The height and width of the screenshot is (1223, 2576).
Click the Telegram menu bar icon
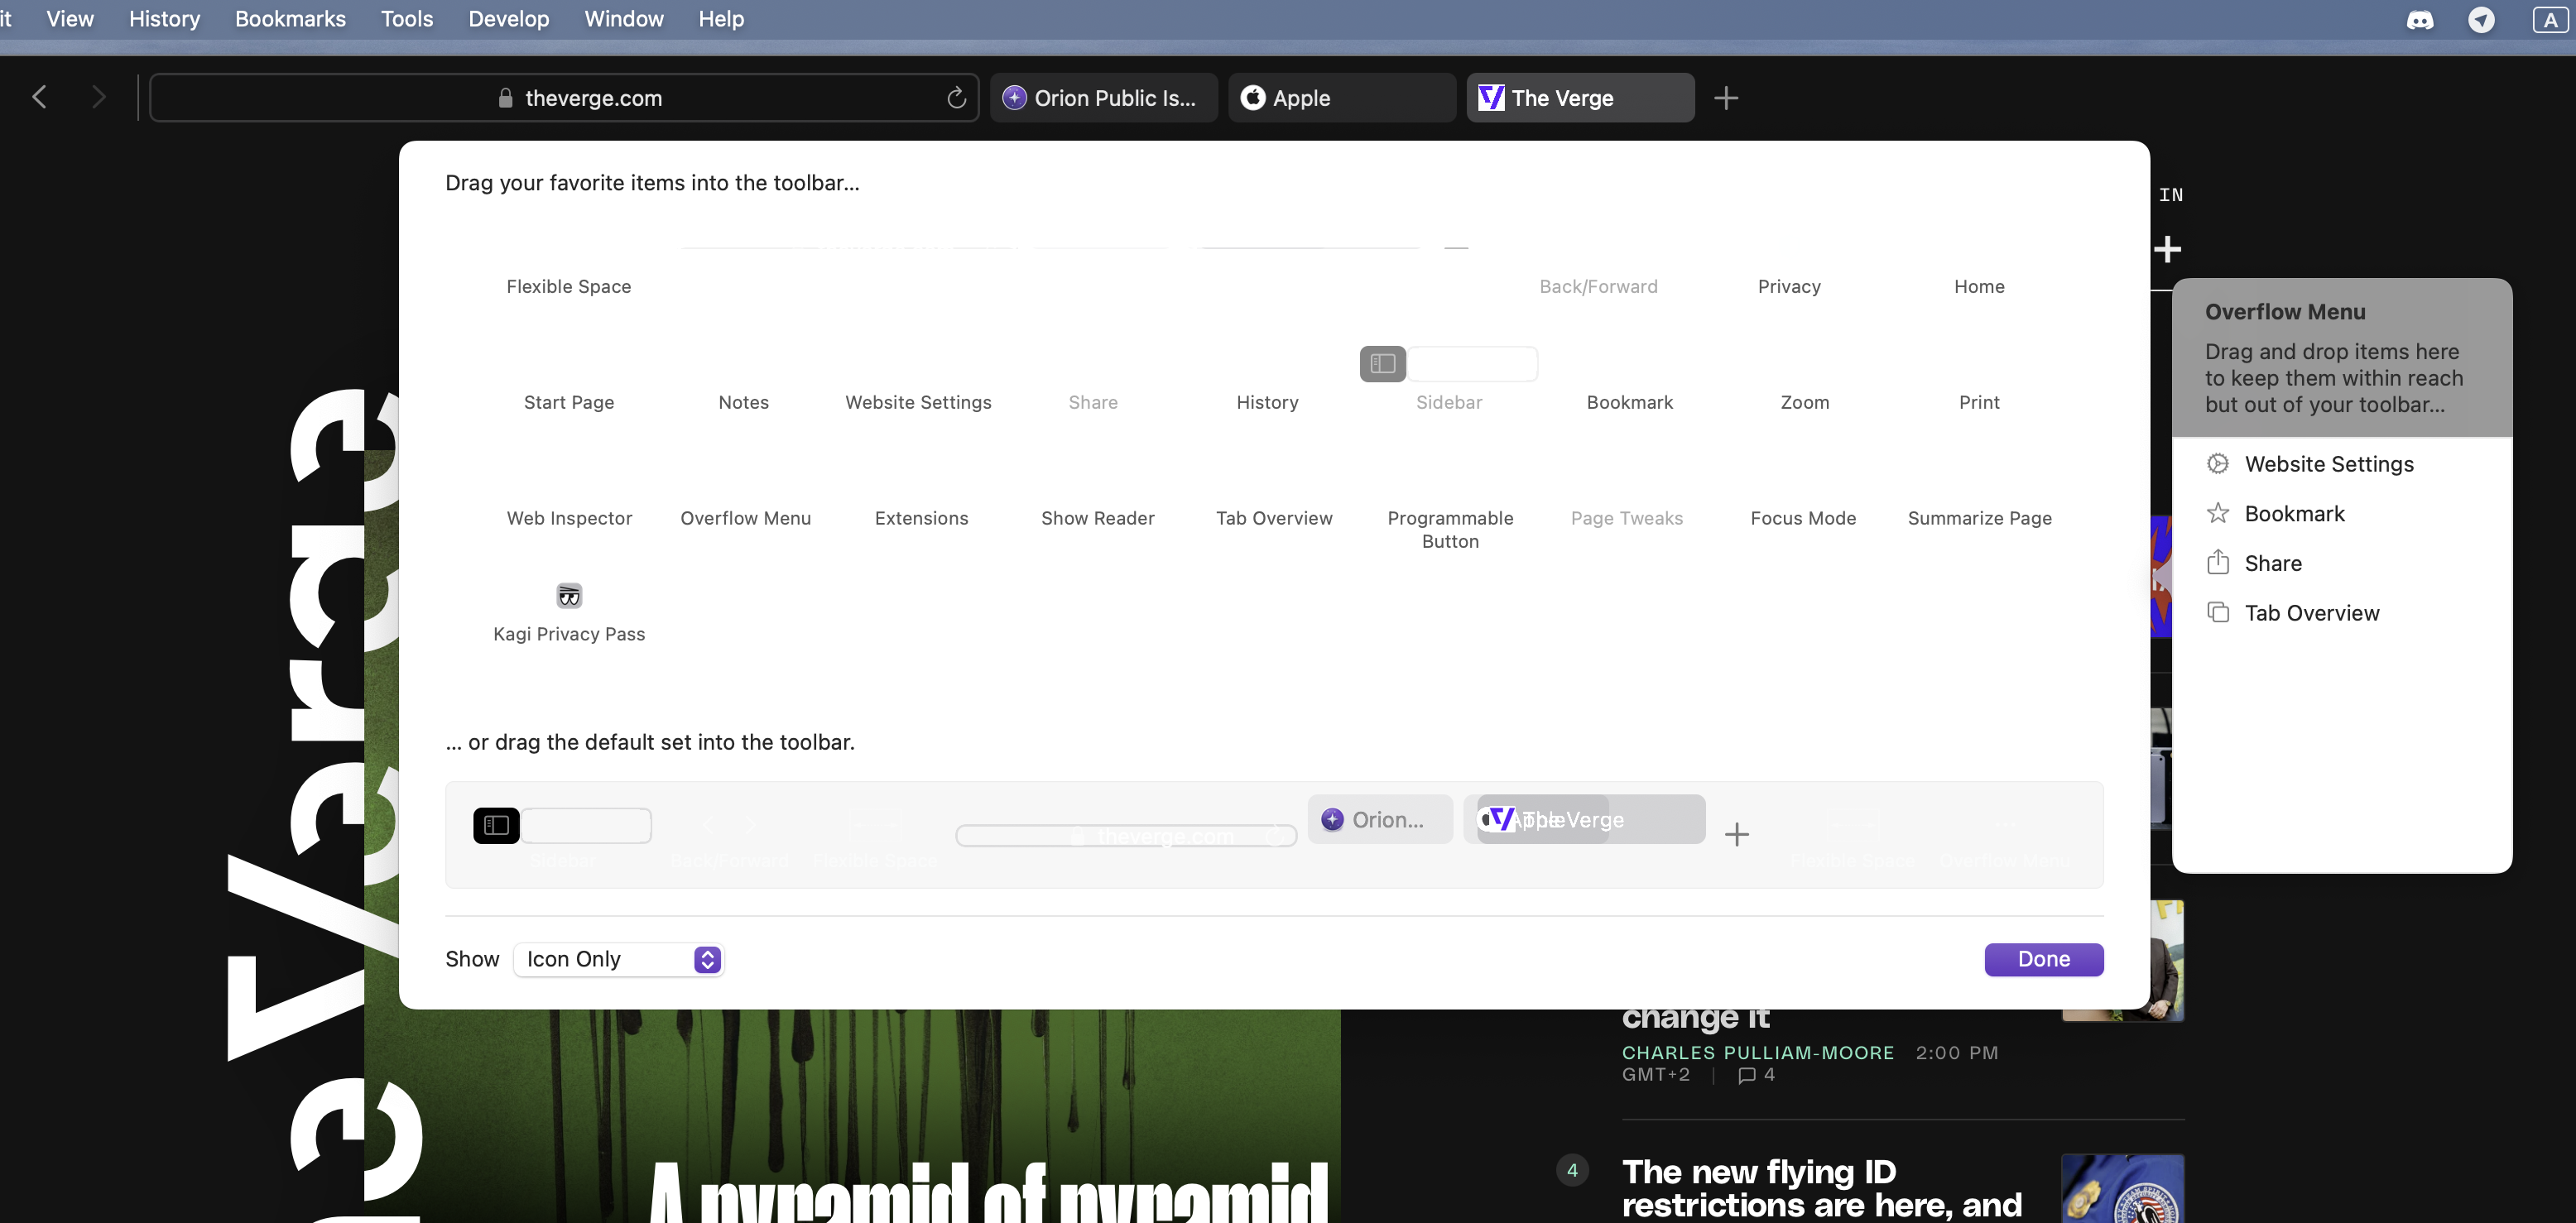(x=2481, y=20)
